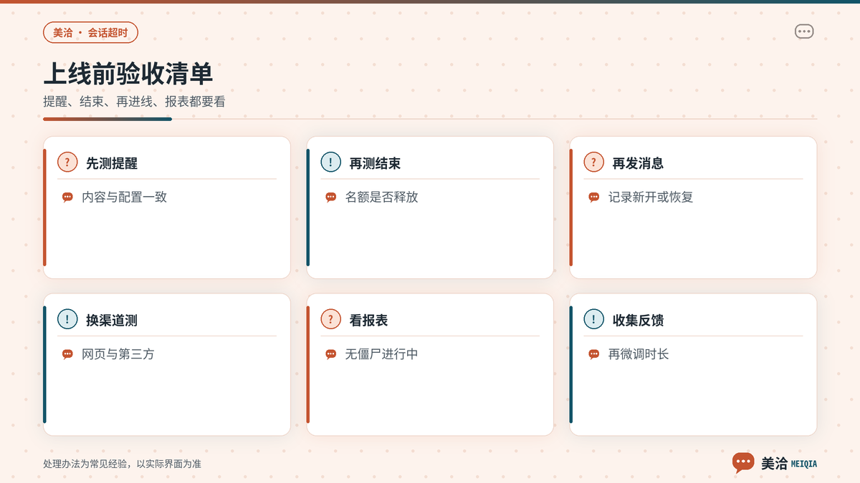Click the exclamation icon beside 换渠道测
This screenshot has width=860, height=483.
coord(67,319)
